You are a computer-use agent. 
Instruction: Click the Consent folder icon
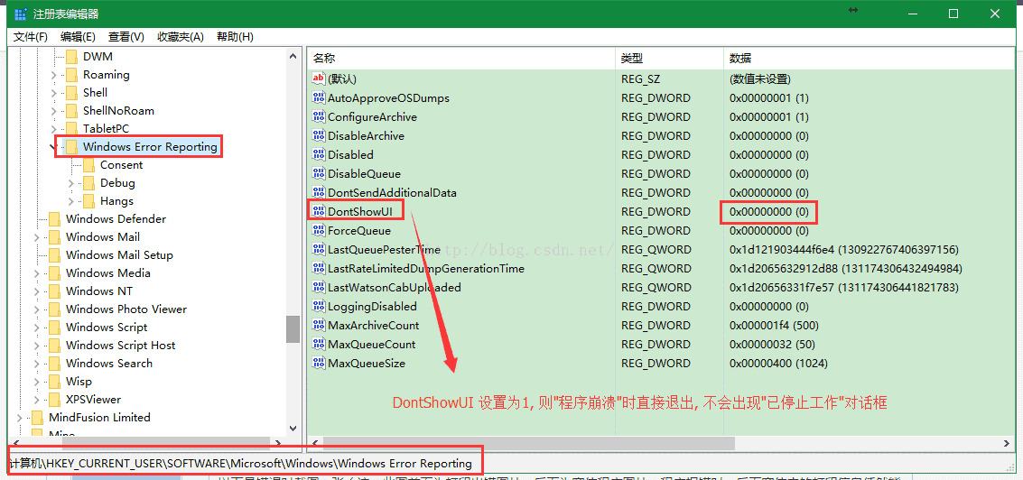click(x=88, y=165)
